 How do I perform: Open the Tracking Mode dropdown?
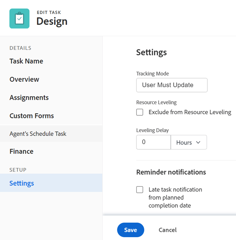(x=172, y=85)
